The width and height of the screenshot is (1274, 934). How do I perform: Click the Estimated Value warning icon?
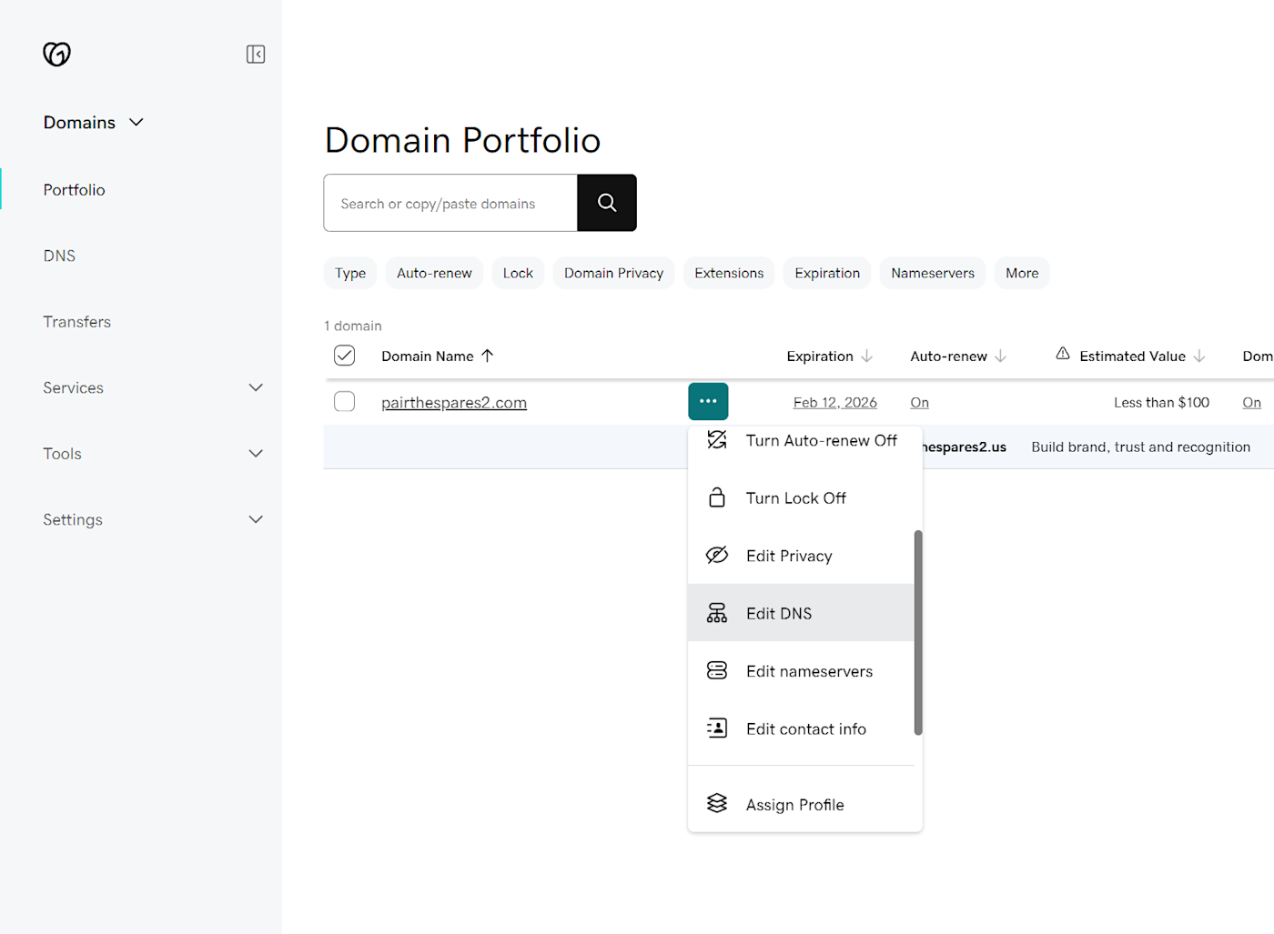[x=1063, y=354]
